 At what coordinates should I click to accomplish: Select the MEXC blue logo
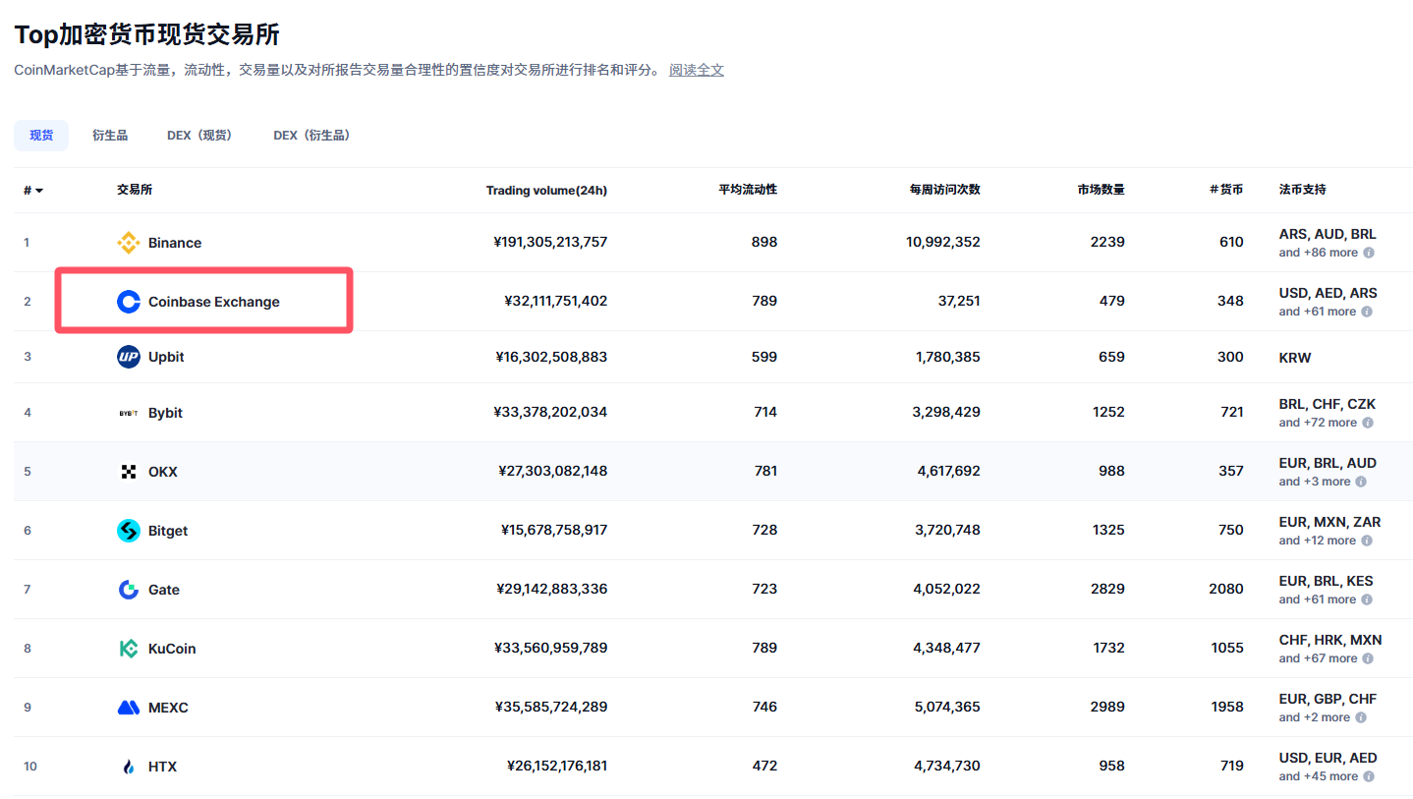click(x=129, y=707)
